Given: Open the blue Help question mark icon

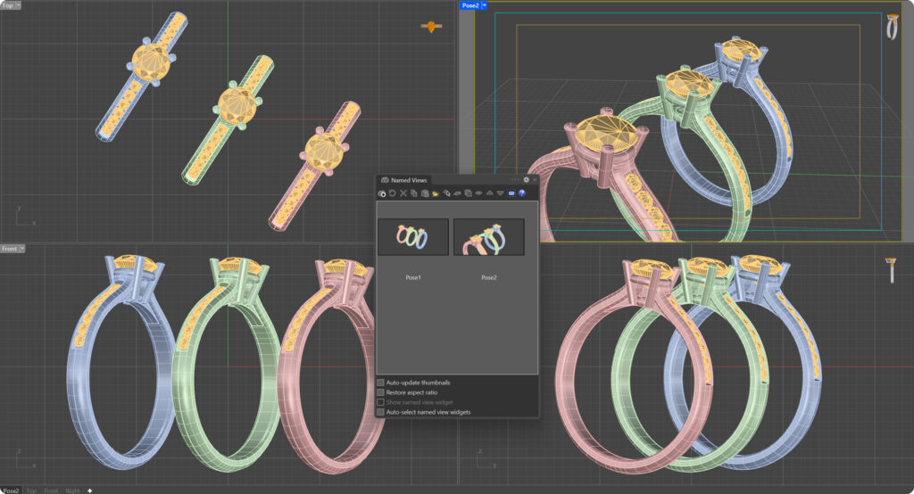Looking at the screenshot, I should coord(522,193).
